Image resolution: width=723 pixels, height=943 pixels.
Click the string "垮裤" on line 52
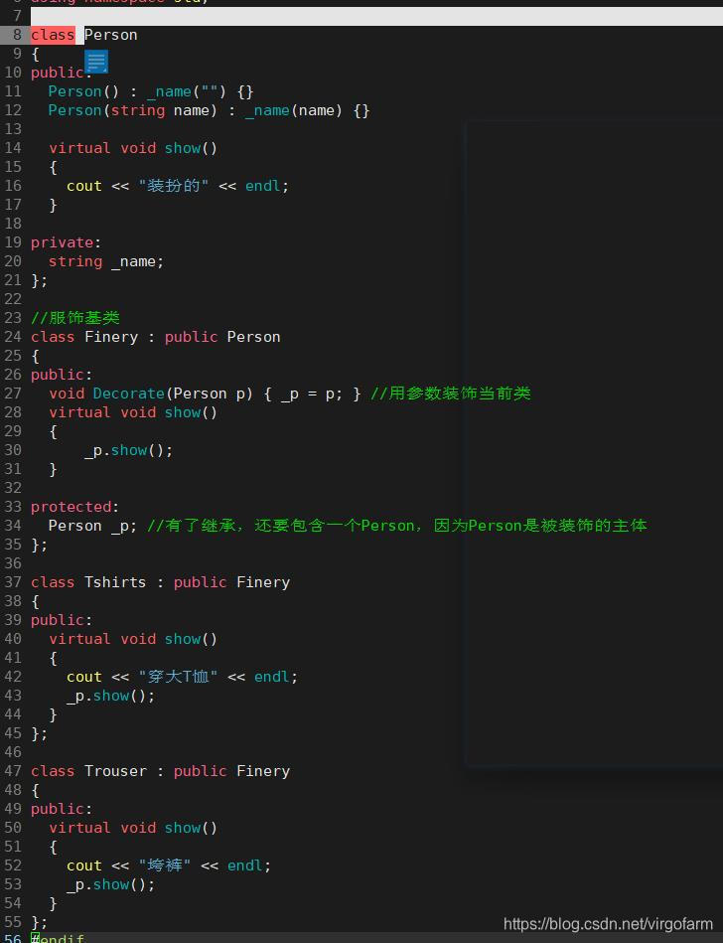165,865
